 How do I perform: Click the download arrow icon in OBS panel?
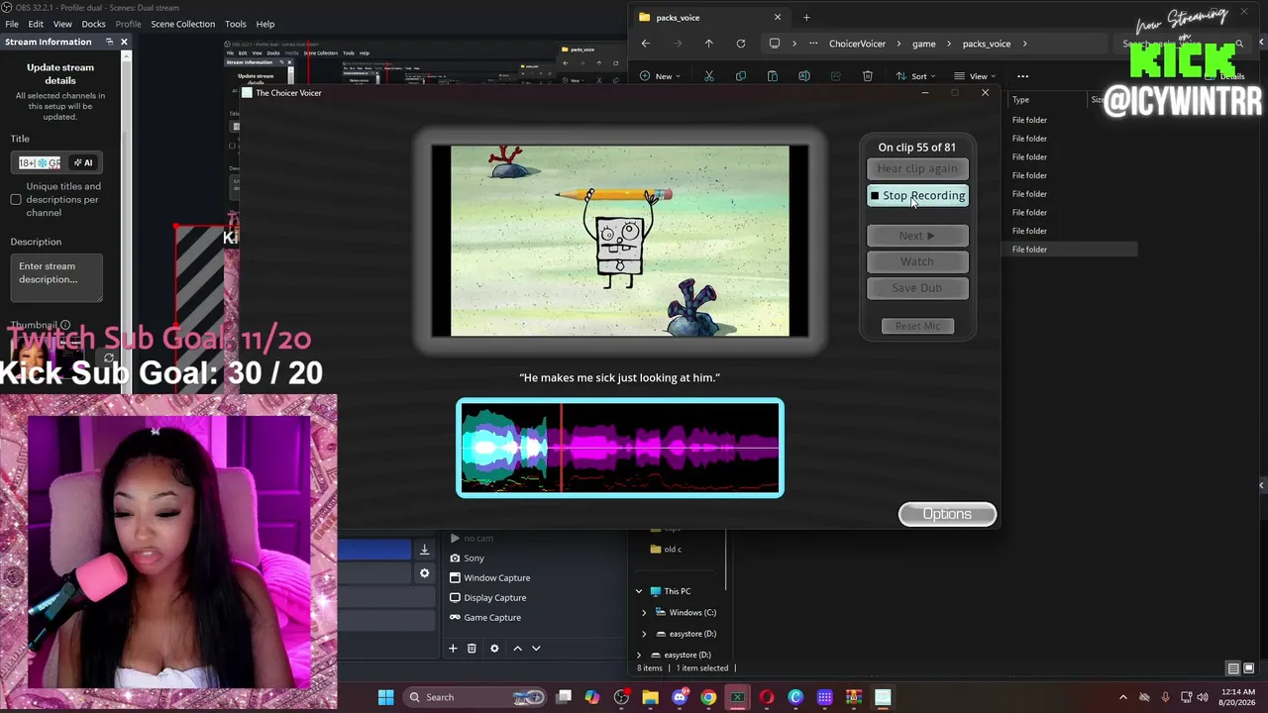424,550
